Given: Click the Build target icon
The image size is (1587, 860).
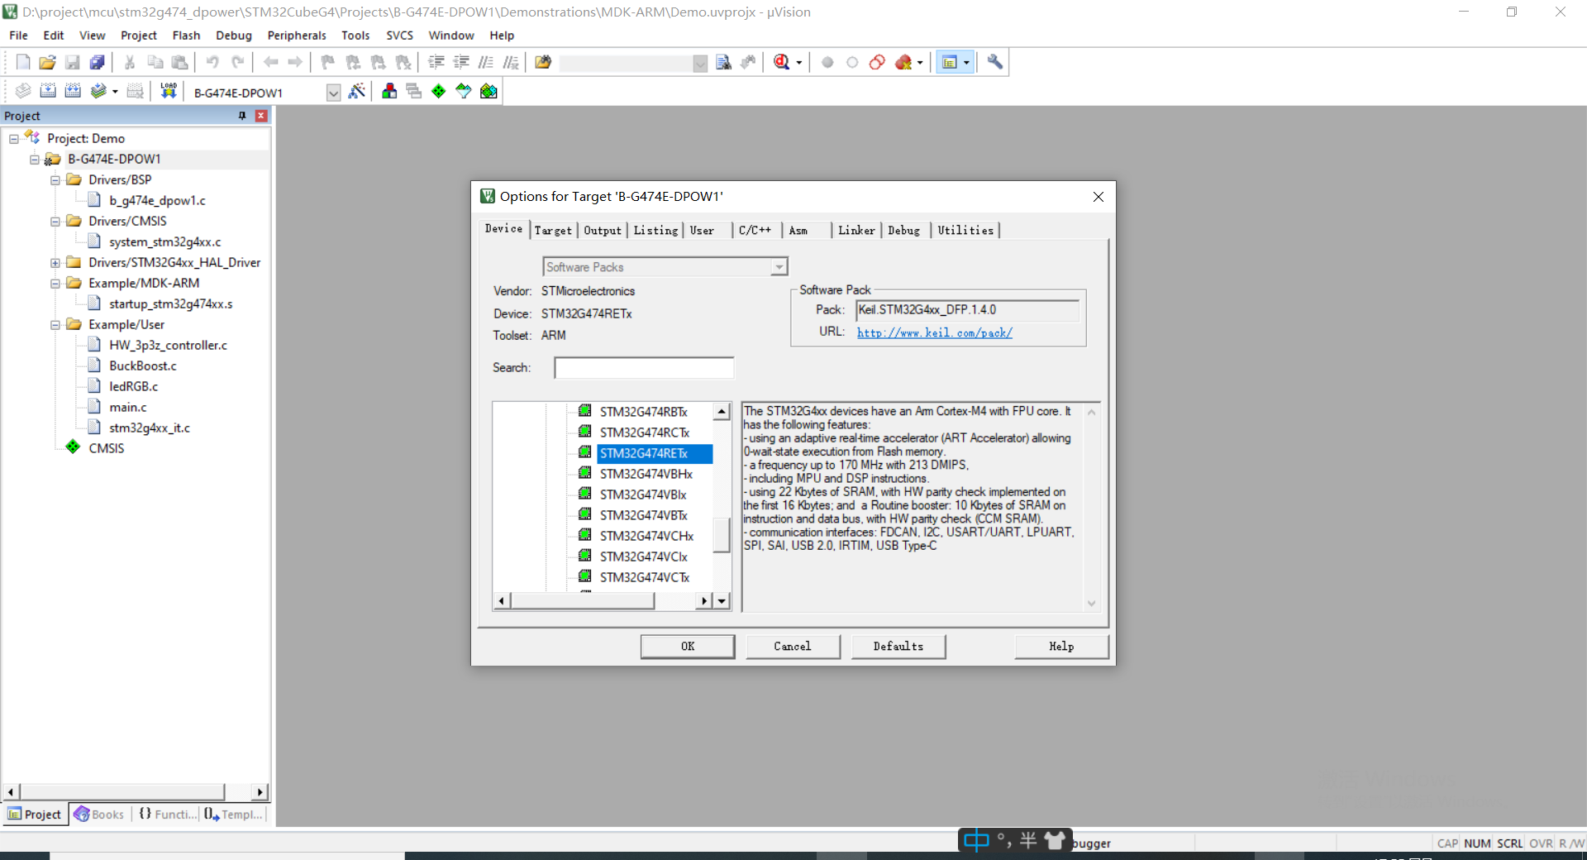Looking at the screenshot, I should pyautogui.click(x=49, y=91).
